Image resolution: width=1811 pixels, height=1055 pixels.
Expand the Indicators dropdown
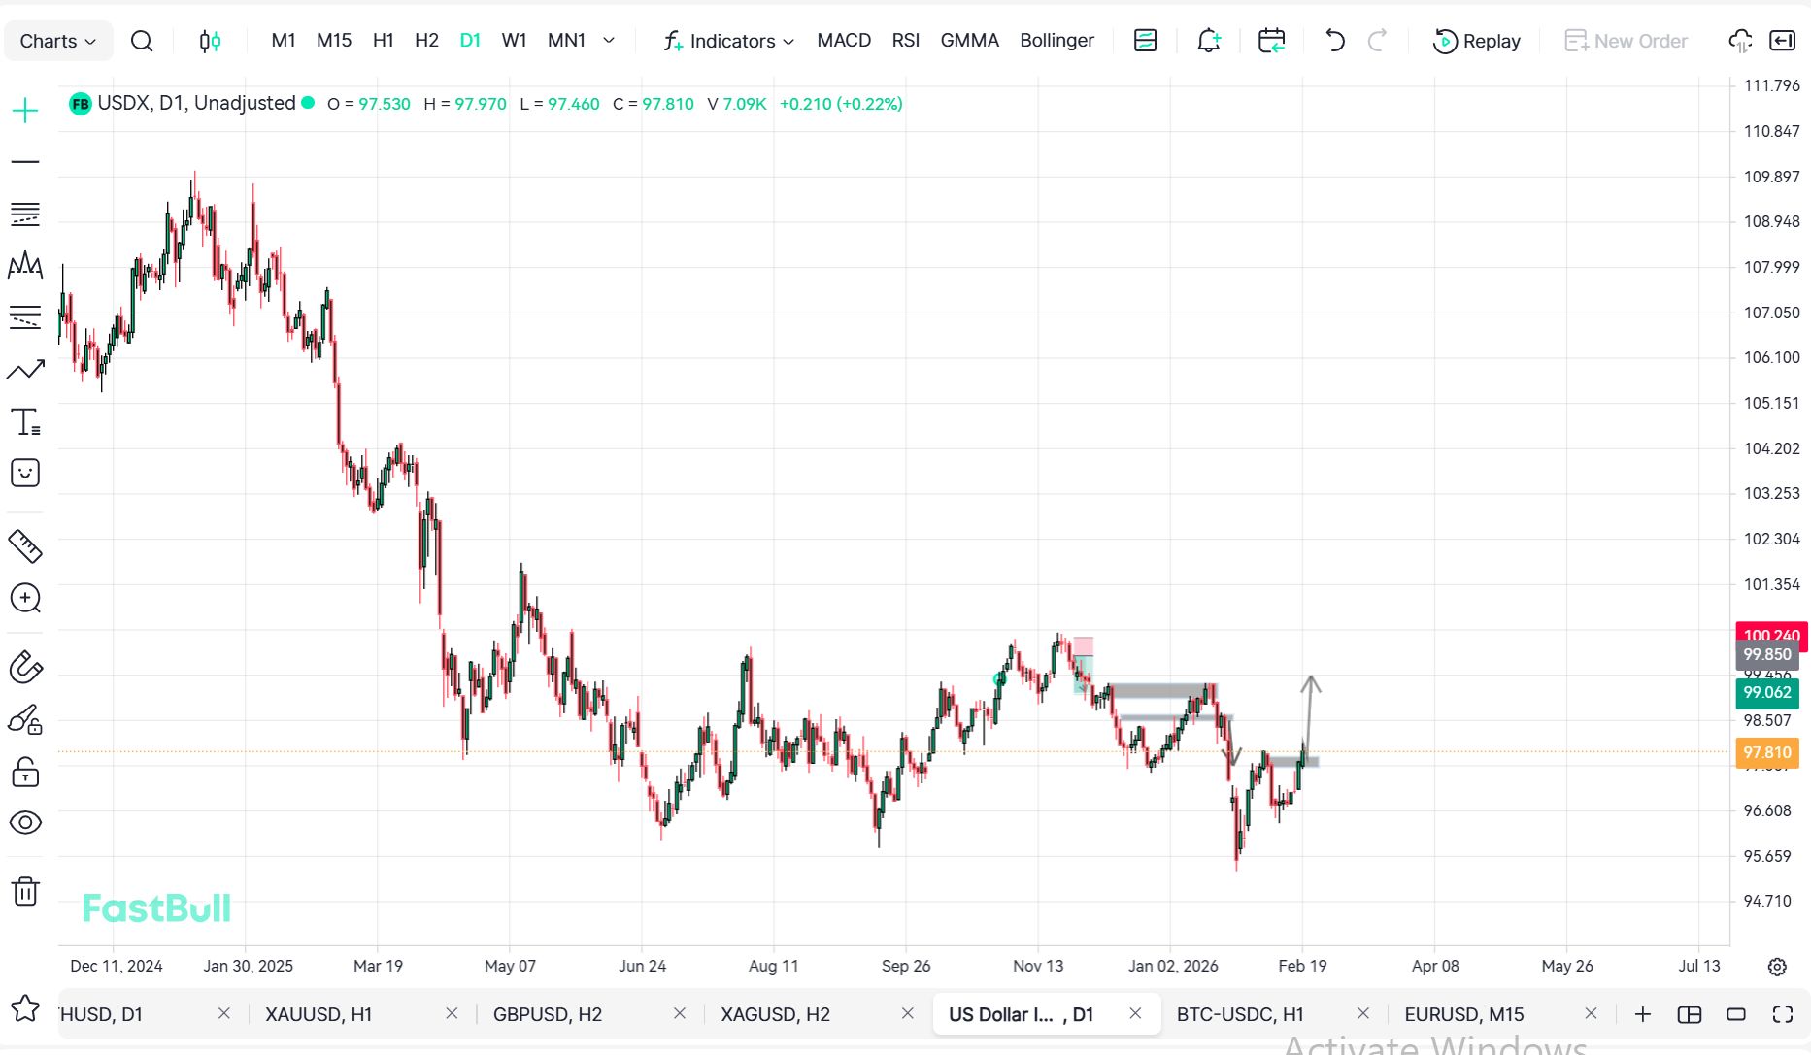click(729, 41)
